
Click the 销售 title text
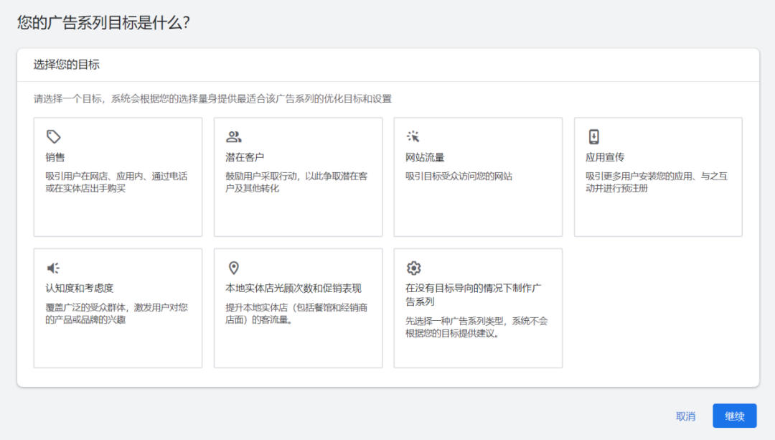pyautogui.click(x=55, y=157)
